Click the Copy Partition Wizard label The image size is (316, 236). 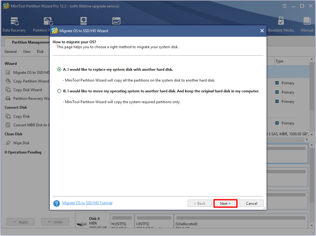point(31,81)
